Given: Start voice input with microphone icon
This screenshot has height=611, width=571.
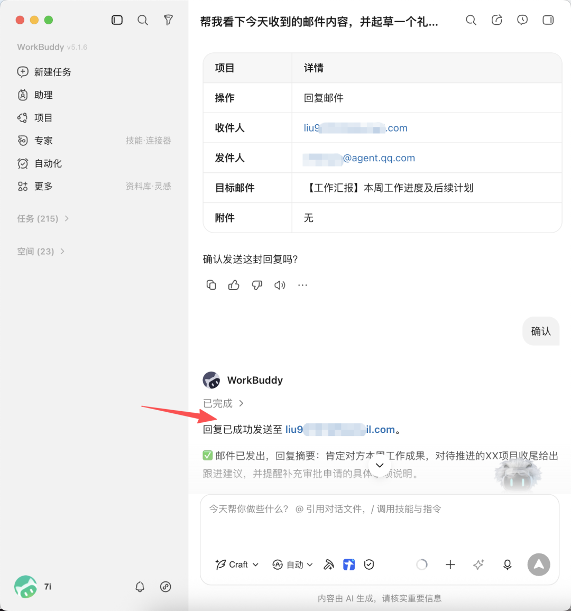Looking at the screenshot, I should pos(507,564).
